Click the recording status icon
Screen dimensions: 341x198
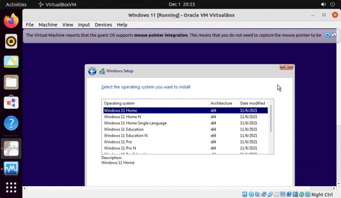point(289,194)
